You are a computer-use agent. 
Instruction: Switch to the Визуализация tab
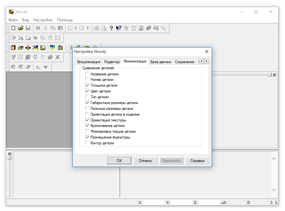pos(89,62)
